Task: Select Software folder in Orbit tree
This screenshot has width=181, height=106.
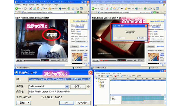Action: pyautogui.click(x=102, y=84)
